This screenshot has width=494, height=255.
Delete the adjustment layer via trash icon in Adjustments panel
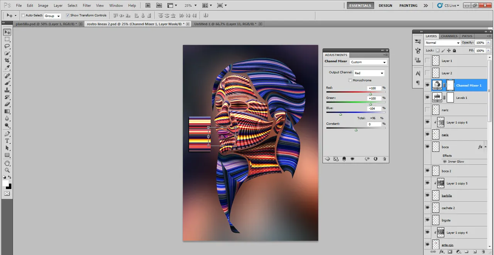pyautogui.click(x=384, y=159)
